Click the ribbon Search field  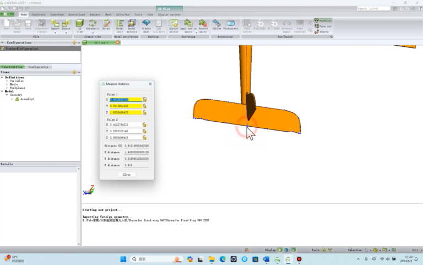click(373, 9)
